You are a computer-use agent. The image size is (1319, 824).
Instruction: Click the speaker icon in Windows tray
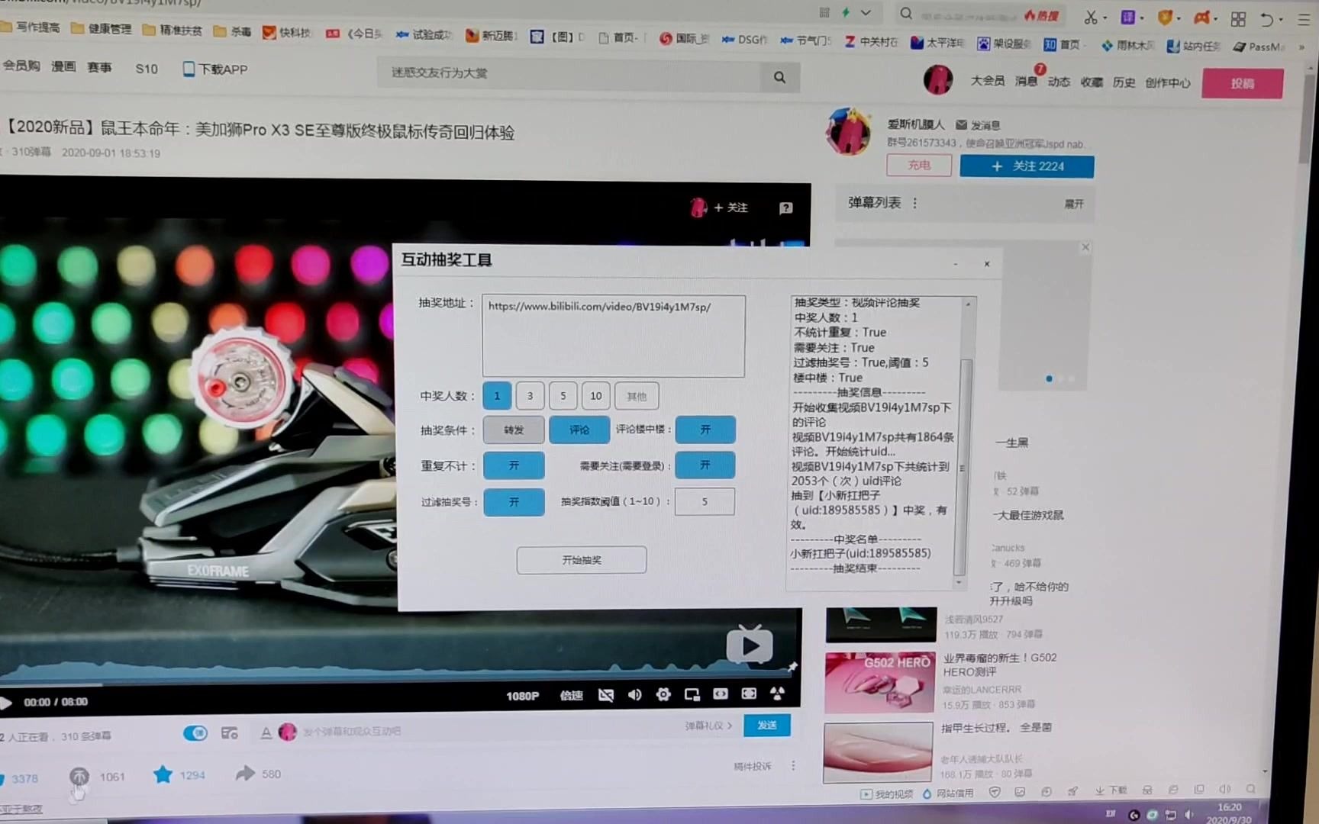[1188, 815]
